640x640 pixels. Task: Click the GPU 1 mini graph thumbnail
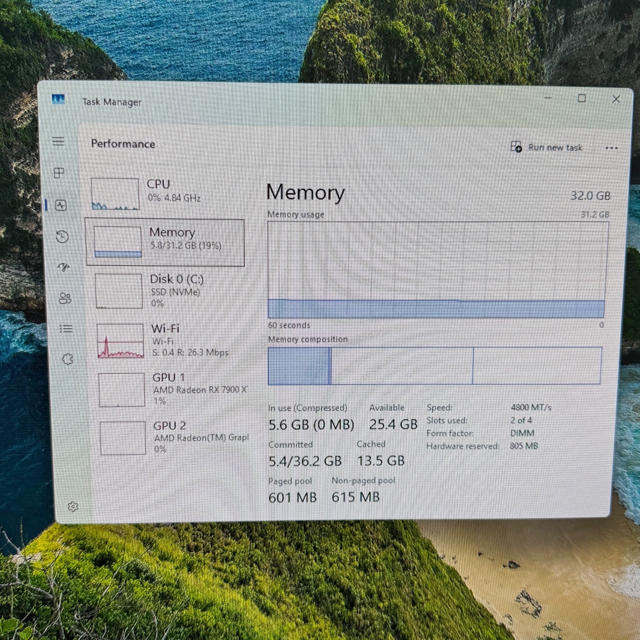coord(122,390)
